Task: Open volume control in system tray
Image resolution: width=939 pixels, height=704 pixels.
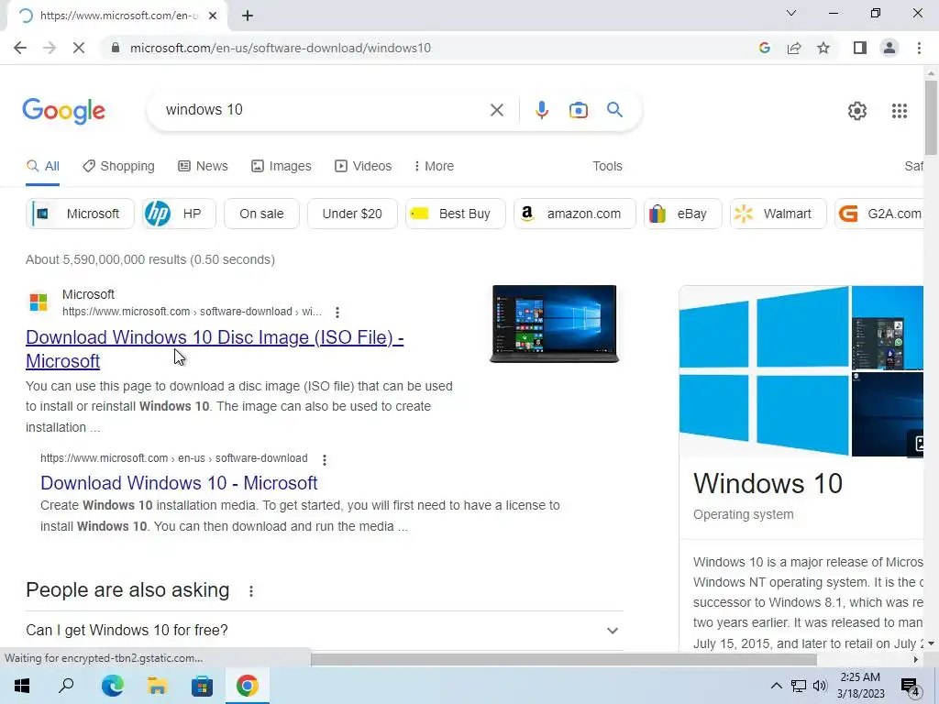Action: click(x=821, y=686)
